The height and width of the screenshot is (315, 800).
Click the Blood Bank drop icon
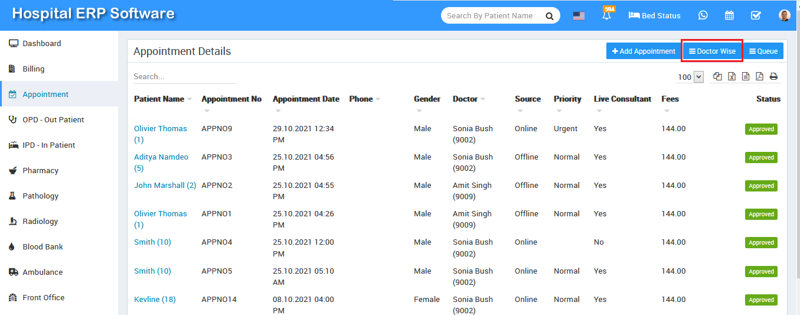click(11, 246)
